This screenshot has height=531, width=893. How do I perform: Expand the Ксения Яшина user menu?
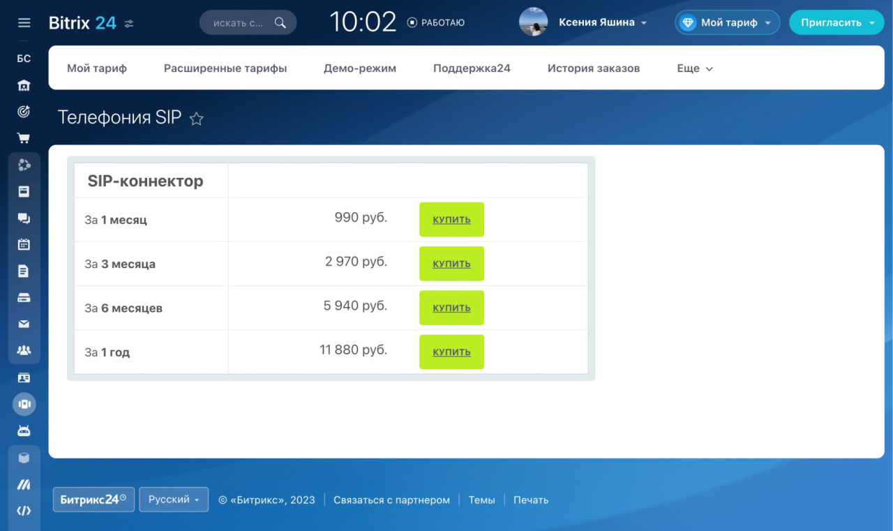pyautogui.click(x=644, y=23)
